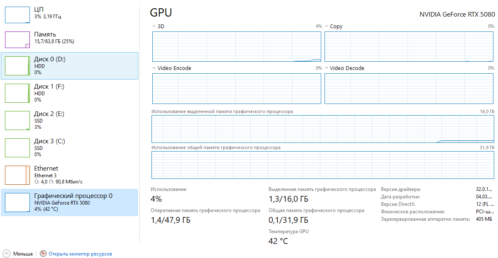Click the resource monitor icon
Viewport: 498px width, 258px height.
tap(43, 254)
